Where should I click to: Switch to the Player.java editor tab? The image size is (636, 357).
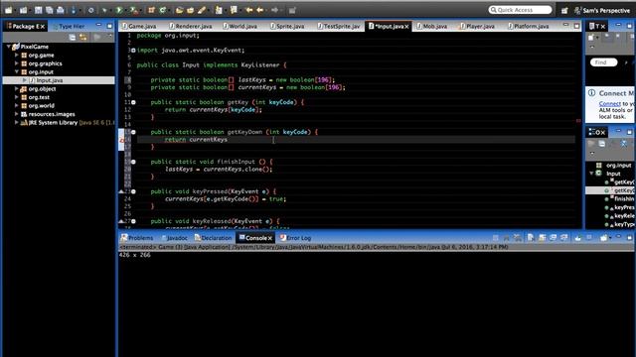click(x=477, y=26)
